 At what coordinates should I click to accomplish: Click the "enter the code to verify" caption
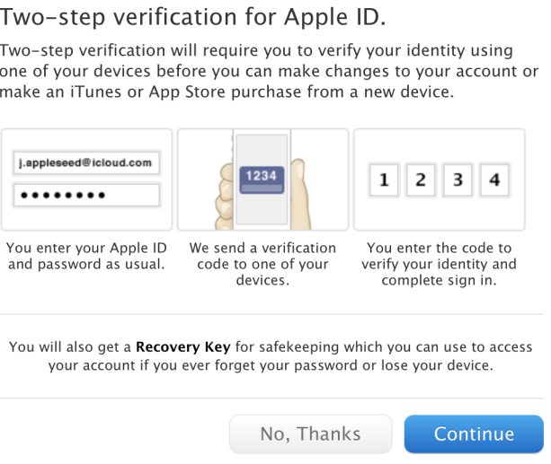tap(439, 264)
